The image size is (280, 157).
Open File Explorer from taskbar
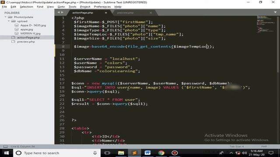[x=121, y=153]
